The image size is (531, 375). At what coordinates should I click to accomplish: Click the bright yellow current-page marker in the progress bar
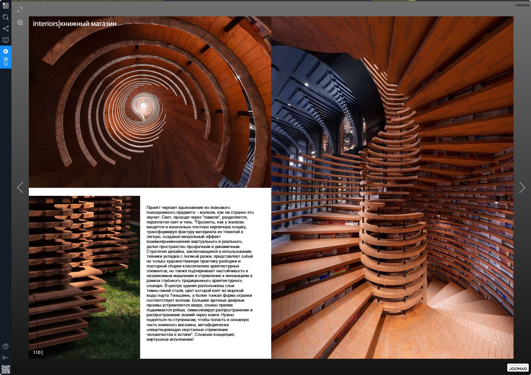point(412,0)
